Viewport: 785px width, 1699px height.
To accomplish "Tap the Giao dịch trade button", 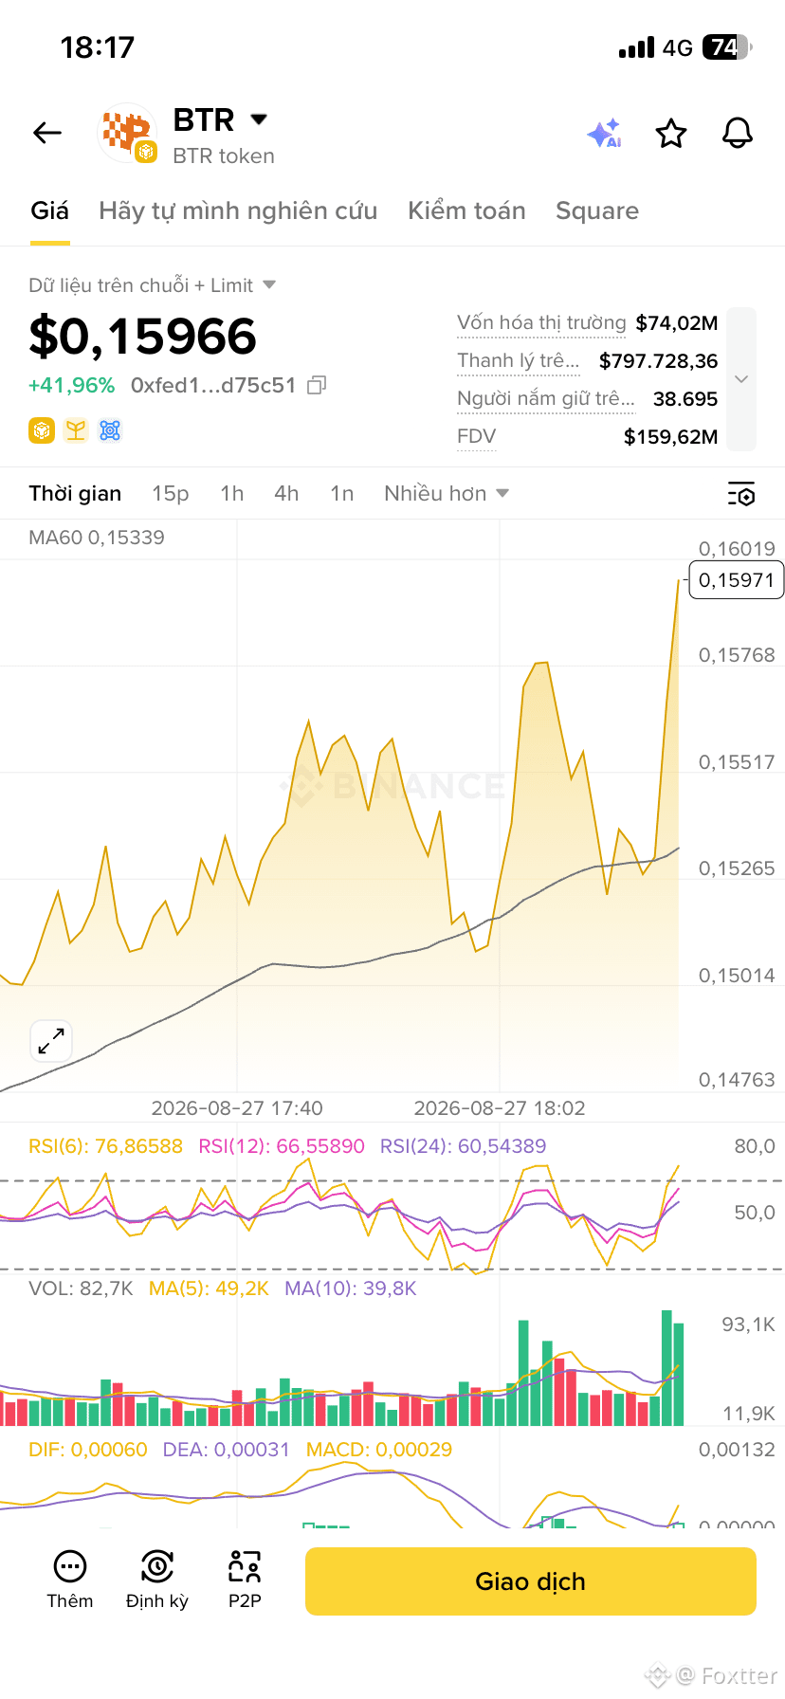I will pyautogui.click(x=531, y=1581).
